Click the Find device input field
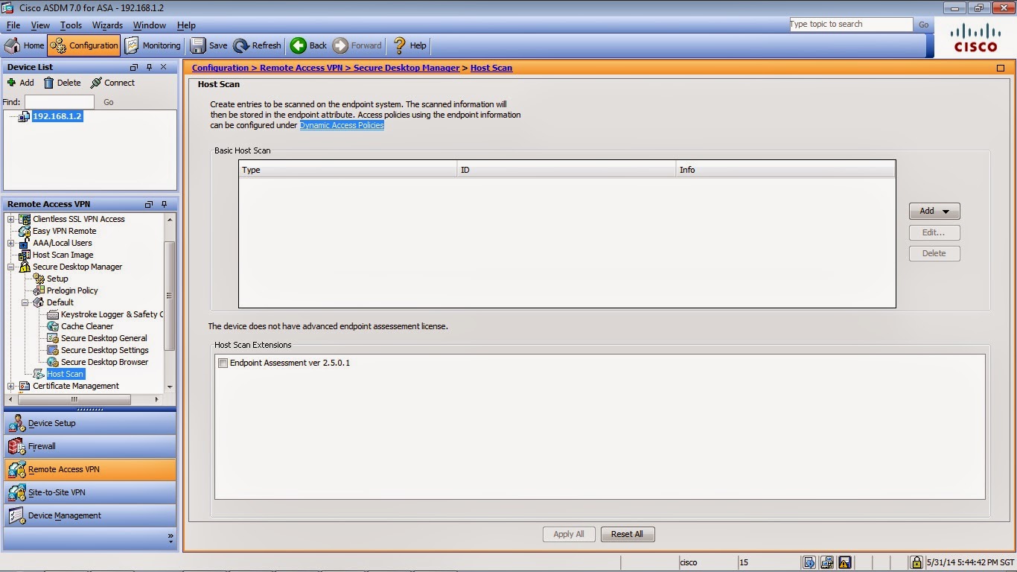1017x572 pixels. (60, 102)
